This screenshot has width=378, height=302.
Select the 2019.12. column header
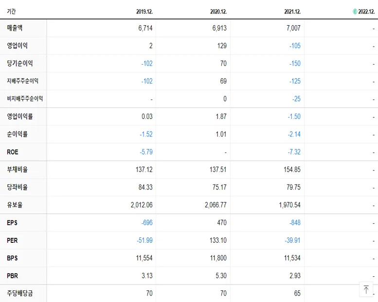point(144,12)
